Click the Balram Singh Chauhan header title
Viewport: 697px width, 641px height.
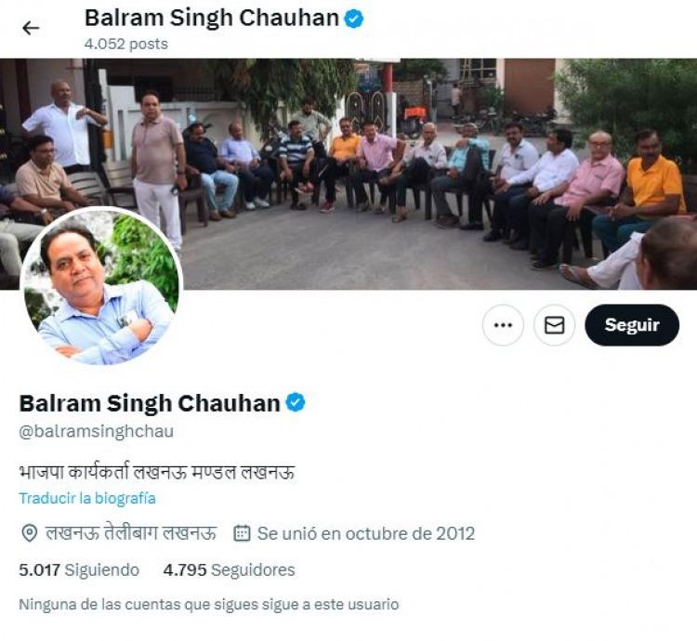(x=212, y=19)
